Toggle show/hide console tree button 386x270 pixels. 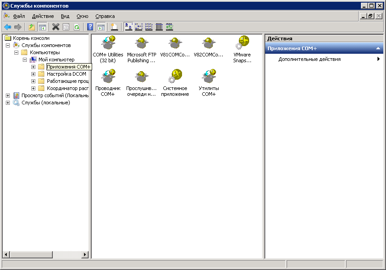[x=42, y=27]
